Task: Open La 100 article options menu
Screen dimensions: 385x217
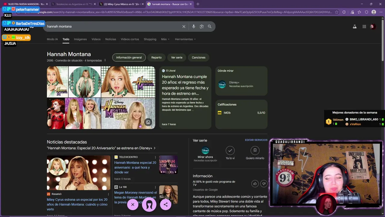Action: coord(156,187)
